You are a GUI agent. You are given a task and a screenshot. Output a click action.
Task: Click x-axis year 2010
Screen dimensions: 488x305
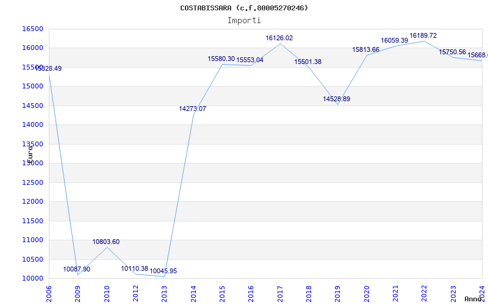pyautogui.click(x=107, y=293)
